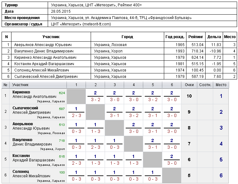This screenshot has height=184, width=238.
Task: Click the rating value 515.15
Action: (x=197, y=64)
